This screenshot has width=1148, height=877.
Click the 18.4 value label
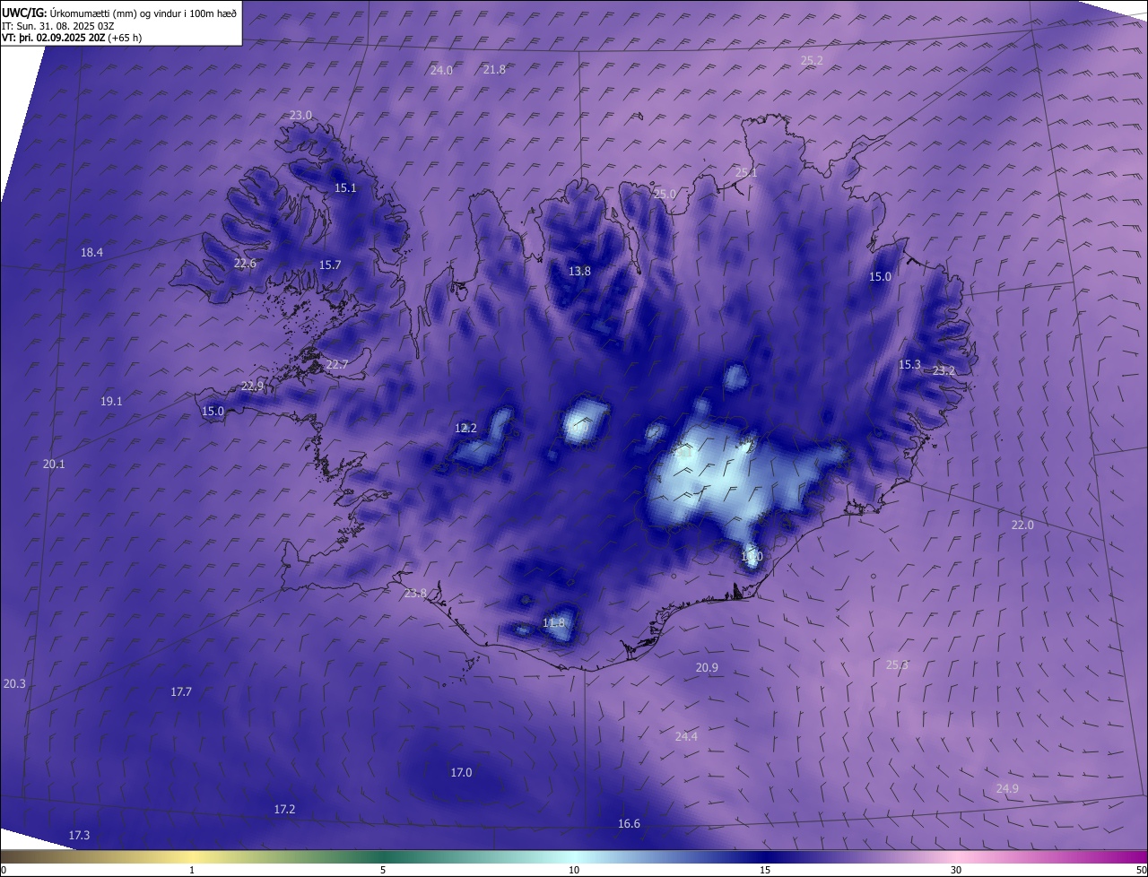(91, 252)
